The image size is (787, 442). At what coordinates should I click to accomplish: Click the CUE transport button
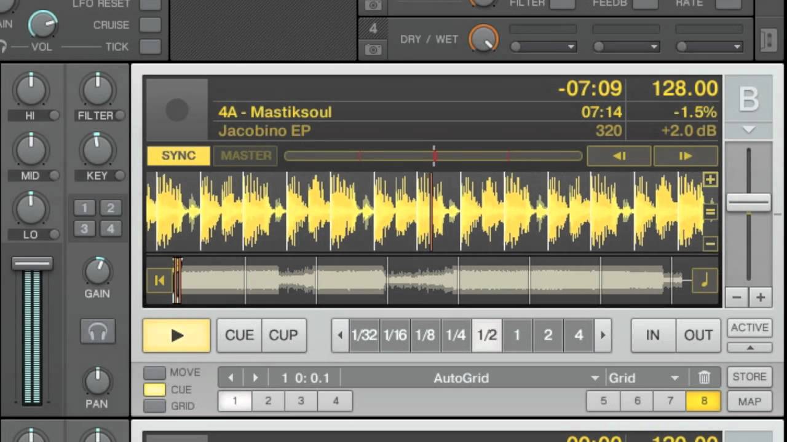tap(239, 335)
